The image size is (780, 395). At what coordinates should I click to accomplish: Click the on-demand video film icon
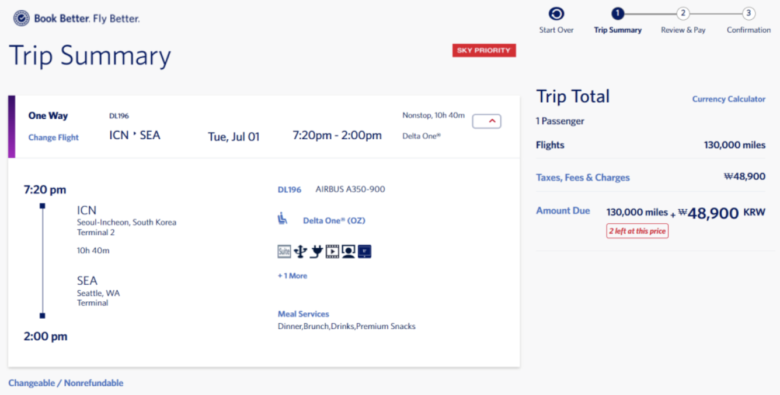333,252
